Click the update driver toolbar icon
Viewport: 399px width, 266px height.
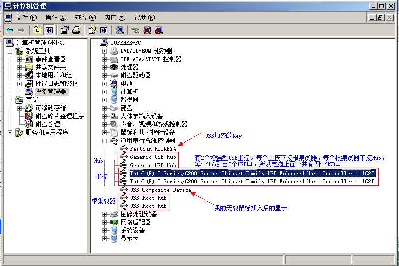[135, 31]
